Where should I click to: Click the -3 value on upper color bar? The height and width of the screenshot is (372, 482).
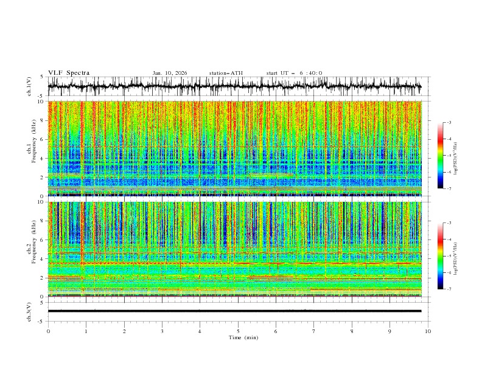click(x=449, y=123)
